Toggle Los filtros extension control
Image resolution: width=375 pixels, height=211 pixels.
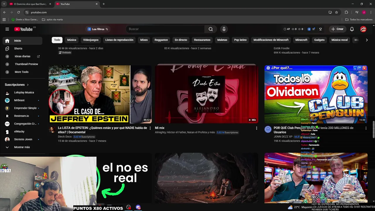(x=98, y=29)
